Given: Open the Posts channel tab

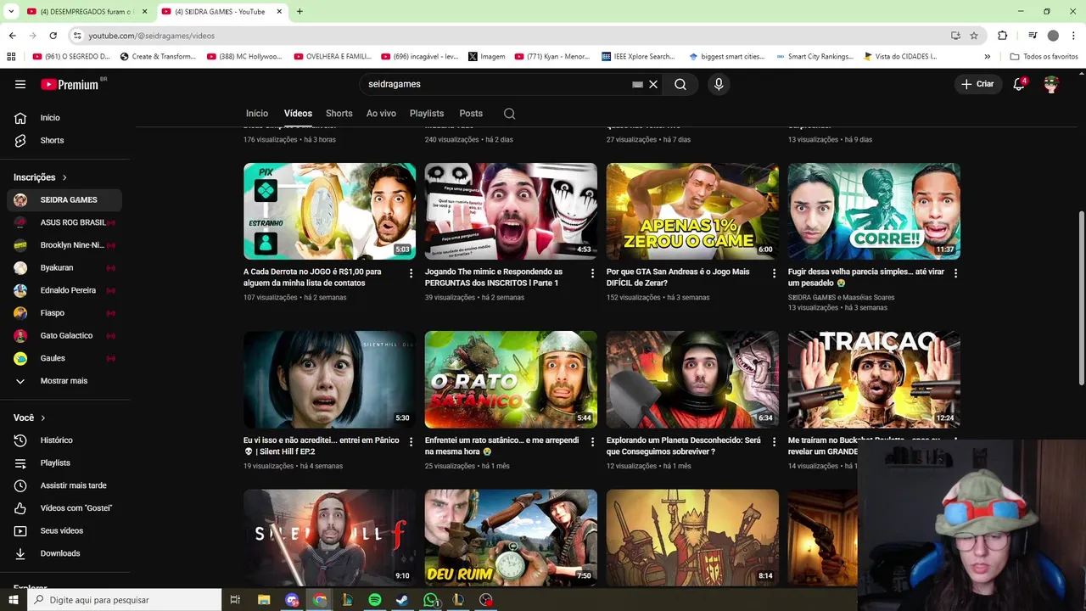Looking at the screenshot, I should (x=471, y=113).
